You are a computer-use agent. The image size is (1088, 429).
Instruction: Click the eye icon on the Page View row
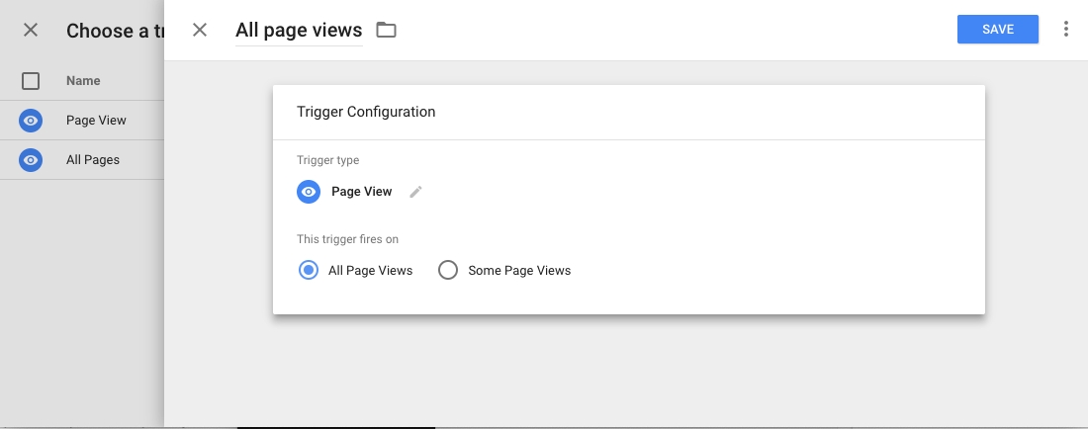coord(31,121)
